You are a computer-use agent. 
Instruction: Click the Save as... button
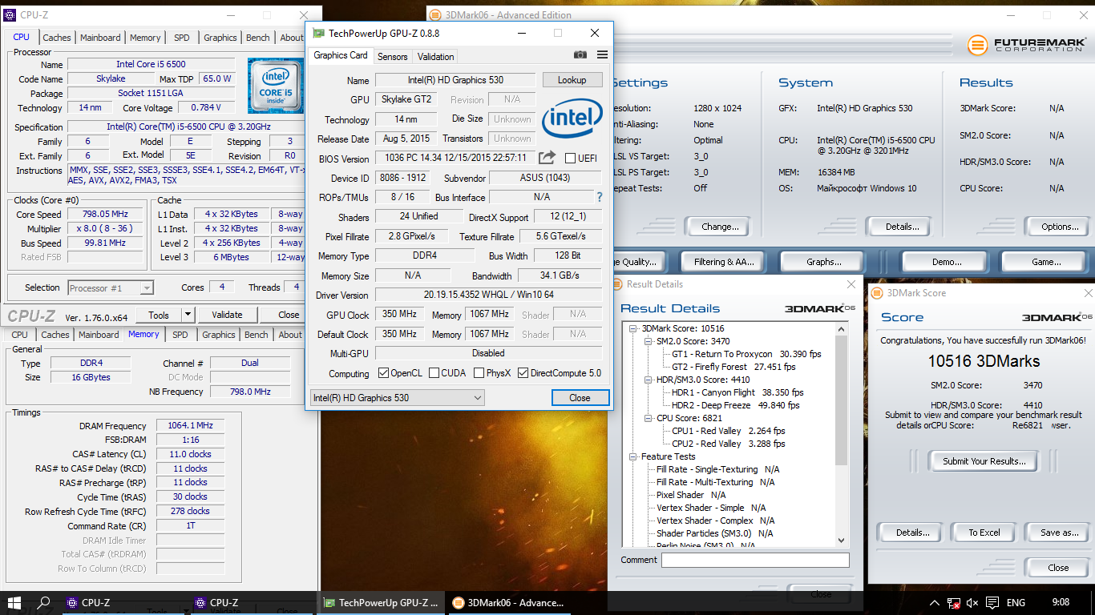(1060, 533)
